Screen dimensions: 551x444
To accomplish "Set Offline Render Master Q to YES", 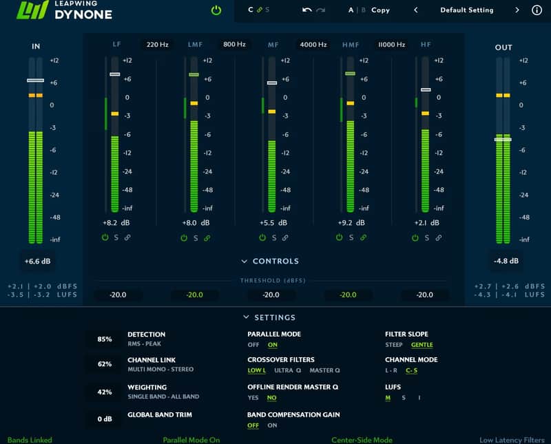I will tap(253, 398).
